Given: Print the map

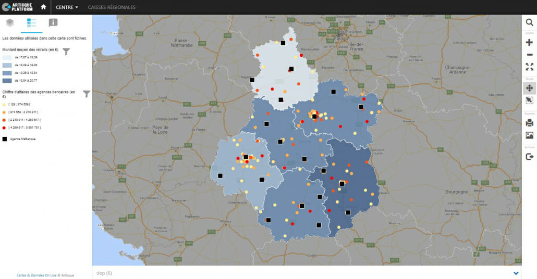Looking at the screenshot, I should coord(530,122).
